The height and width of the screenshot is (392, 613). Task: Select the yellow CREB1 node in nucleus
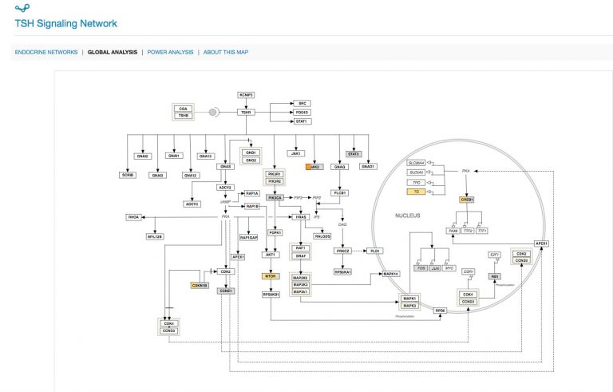pos(467,200)
